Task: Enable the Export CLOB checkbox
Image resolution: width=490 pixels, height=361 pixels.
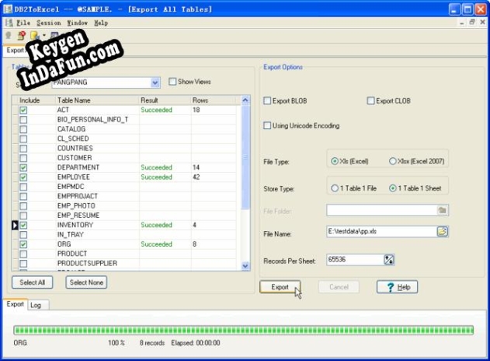Action: click(370, 101)
